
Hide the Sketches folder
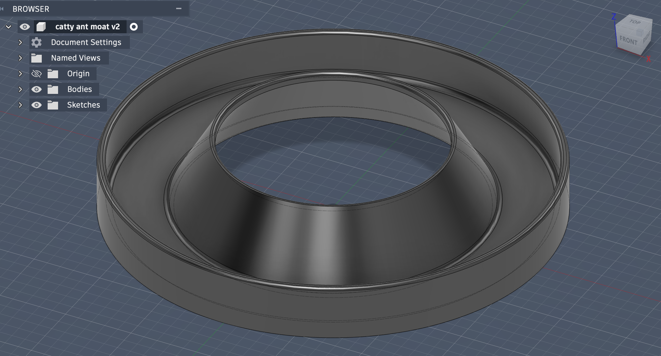pos(37,105)
